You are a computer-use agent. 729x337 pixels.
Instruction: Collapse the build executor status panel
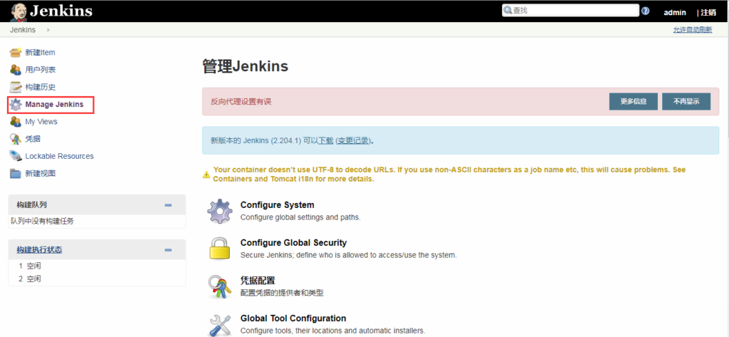(168, 250)
